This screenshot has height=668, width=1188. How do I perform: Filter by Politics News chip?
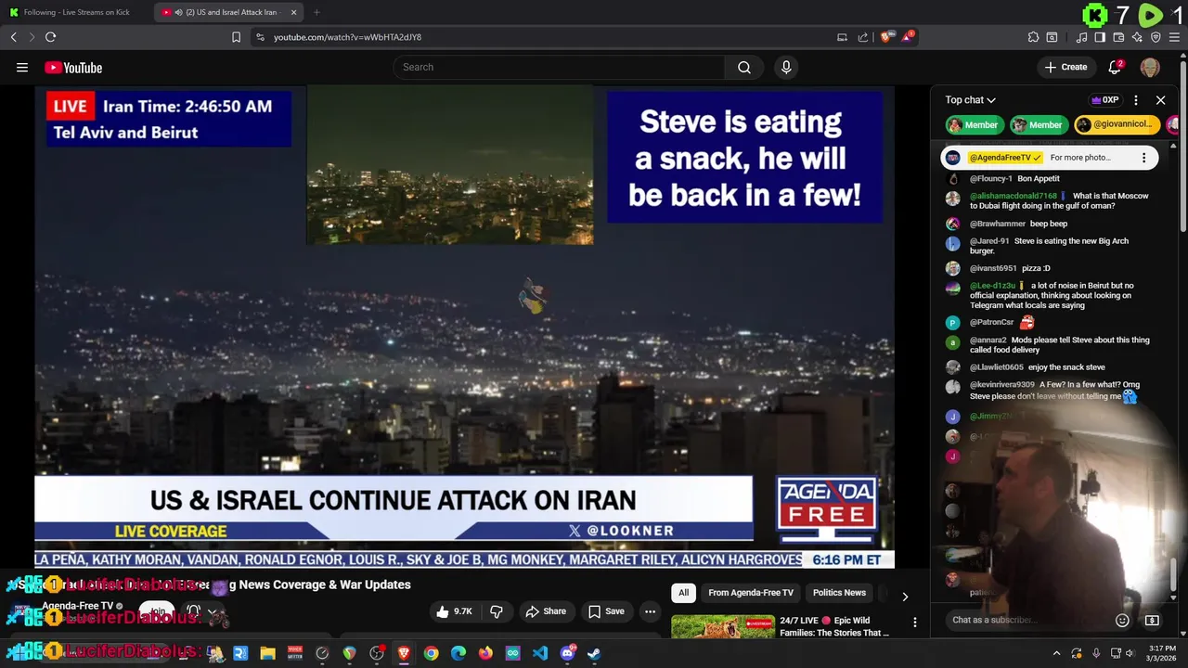[839, 593]
